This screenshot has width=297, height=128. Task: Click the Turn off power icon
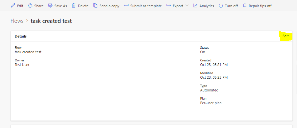coord(221,6)
